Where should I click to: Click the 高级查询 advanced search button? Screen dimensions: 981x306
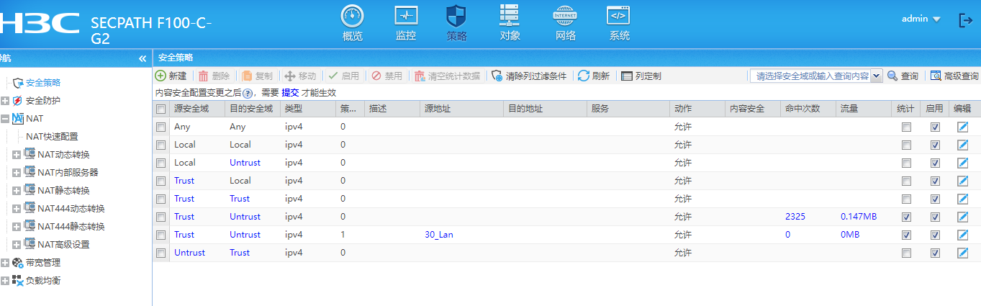coord(954,76)
